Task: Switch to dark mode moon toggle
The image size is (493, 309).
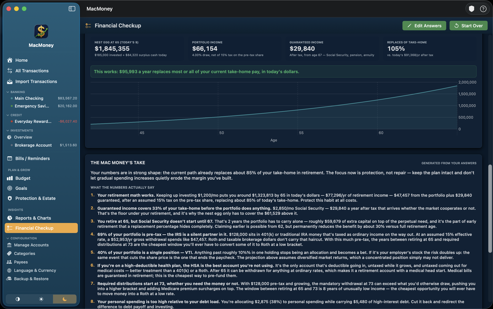Action: 65,299
